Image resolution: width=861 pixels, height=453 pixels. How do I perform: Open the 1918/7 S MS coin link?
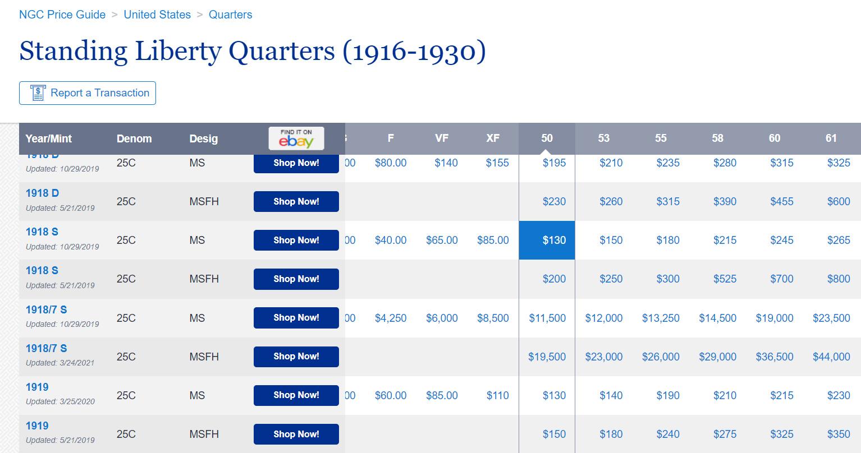(47, 309)
